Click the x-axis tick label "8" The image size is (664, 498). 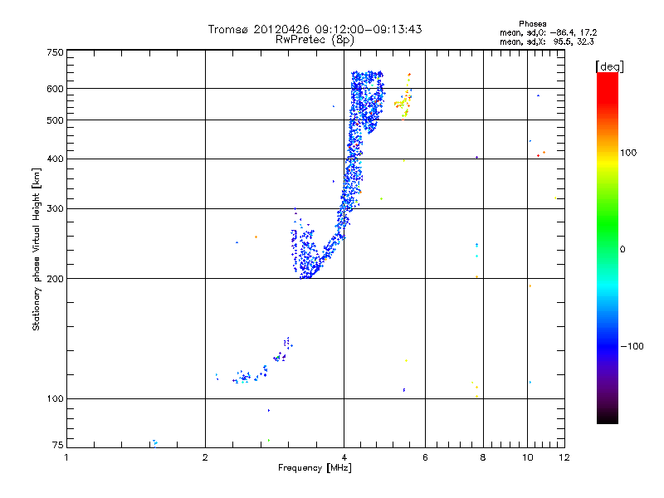coord(483,457)
